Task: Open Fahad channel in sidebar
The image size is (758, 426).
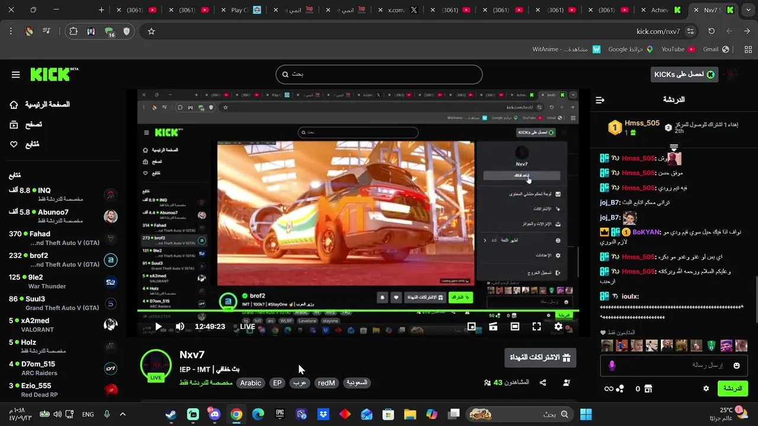Action: [63, 238]
